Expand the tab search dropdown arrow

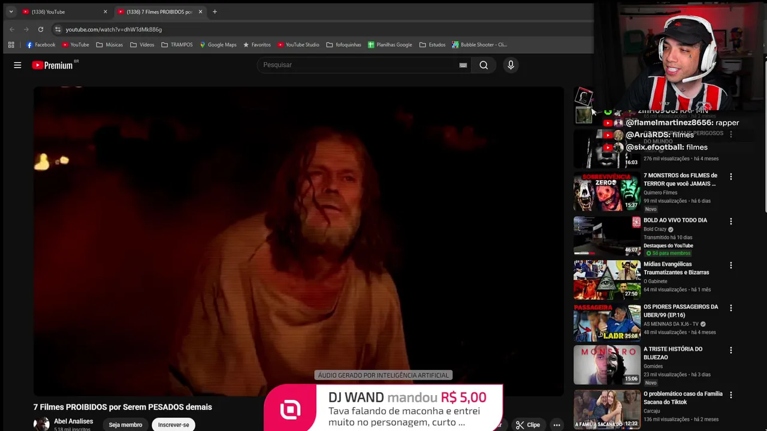[x=11, y=11]
